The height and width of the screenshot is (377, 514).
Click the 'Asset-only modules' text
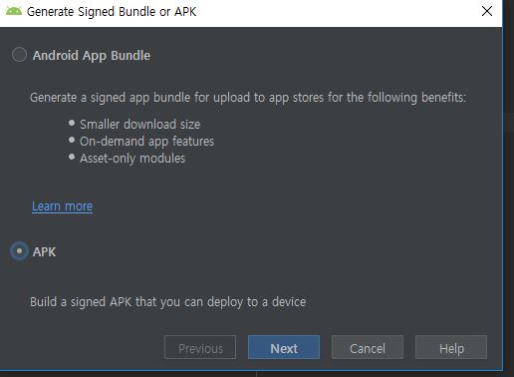click(x=132, y=159)
